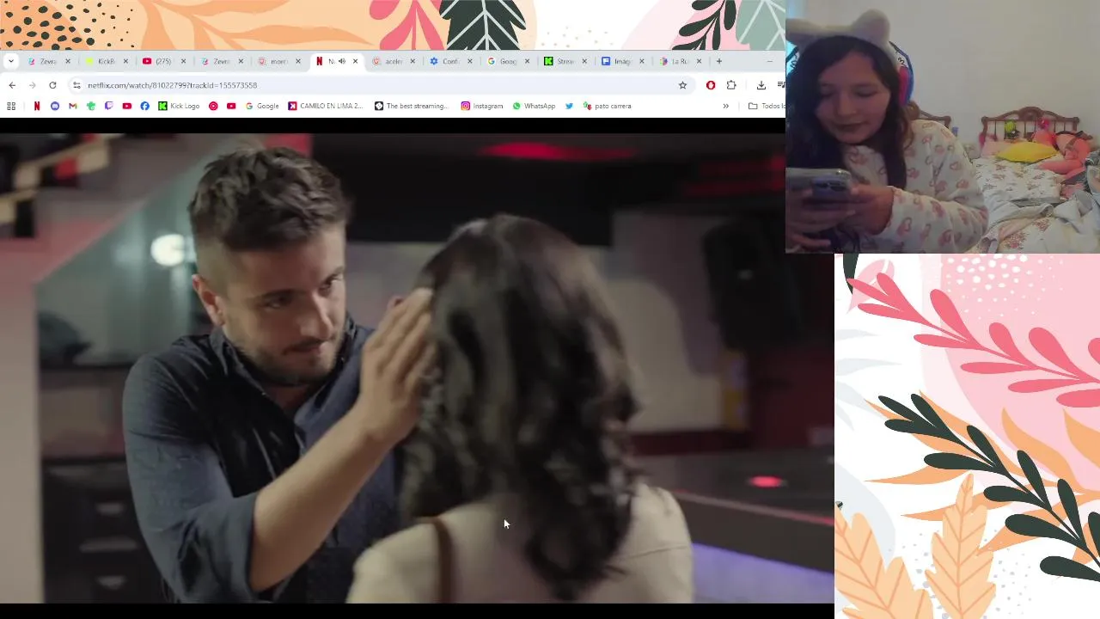Switch to the Goog tab
The image size is (1100, 619).
[507, 61]
